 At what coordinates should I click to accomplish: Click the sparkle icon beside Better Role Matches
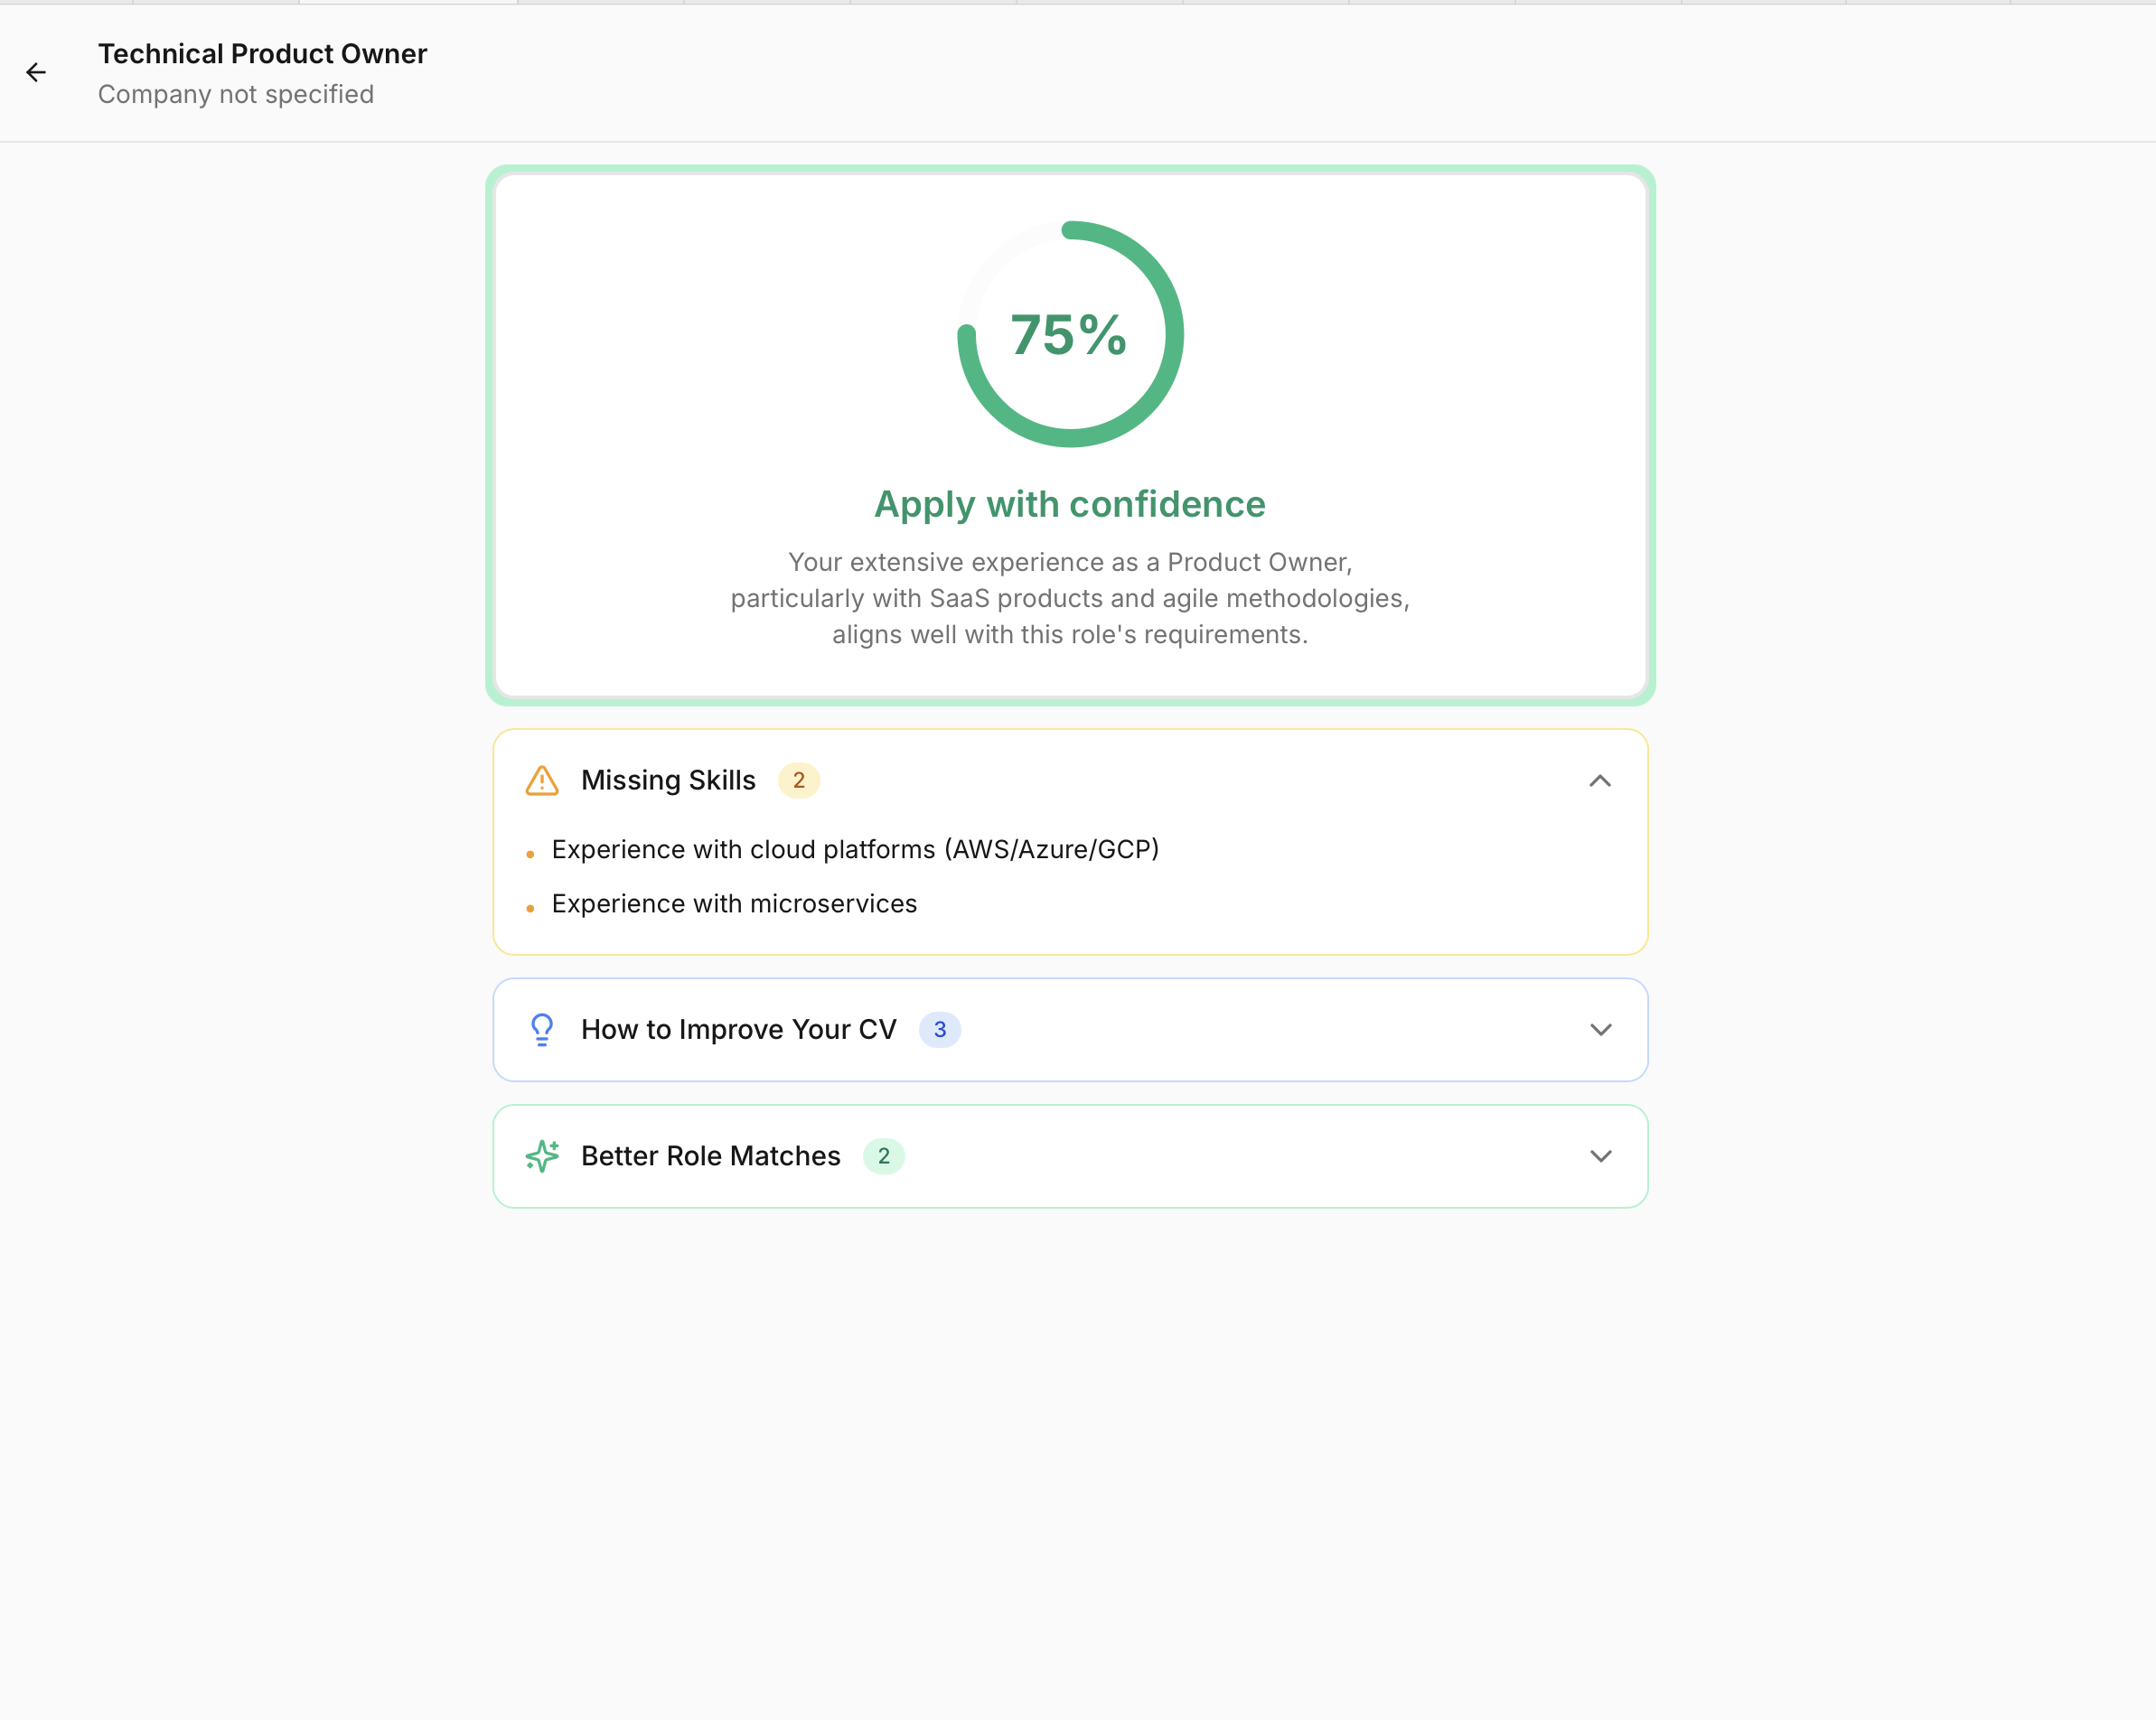coord(541,1156)
